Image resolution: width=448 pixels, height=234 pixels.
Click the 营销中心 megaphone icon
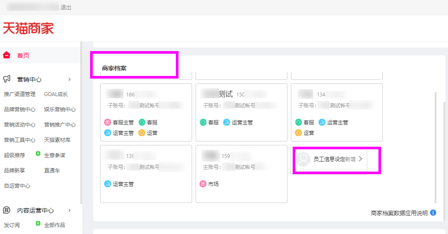click(x=7, y=79)
